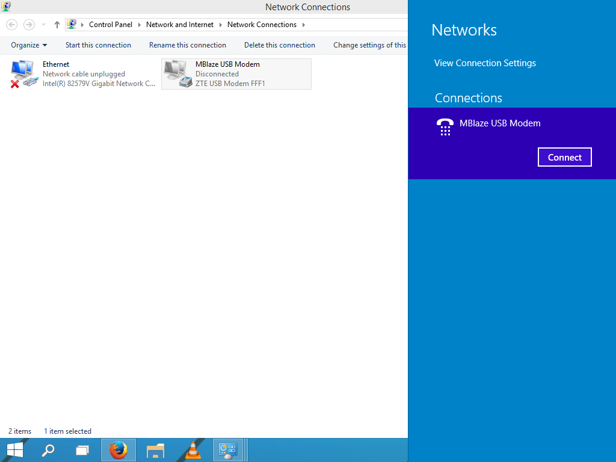Open the recent locations dropdown arrow
Image resolution: width=616 pixels, height=462 pixels.
pyautogui.click(x=43, y=25)
